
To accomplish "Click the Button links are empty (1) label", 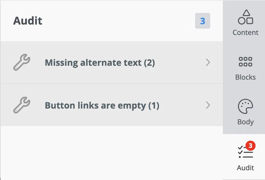I will (x=102, y=105).
